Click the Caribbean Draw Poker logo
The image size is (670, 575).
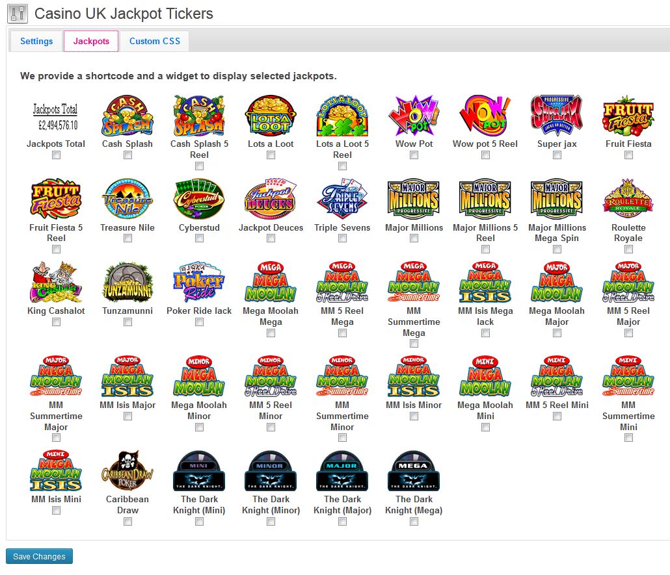[x=127, y=470]
